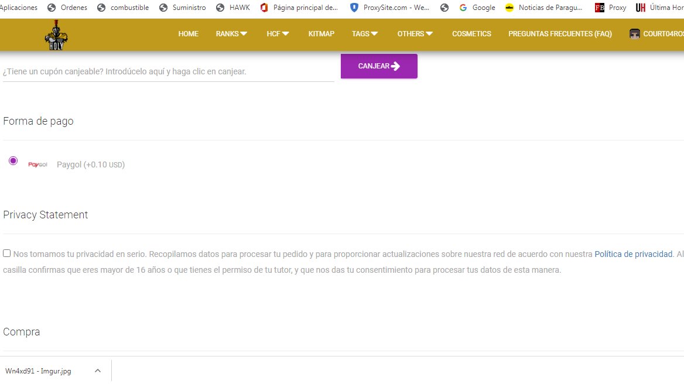Expand the RANKS dropdown menu
684x384 pixels.
pos(231,34)
